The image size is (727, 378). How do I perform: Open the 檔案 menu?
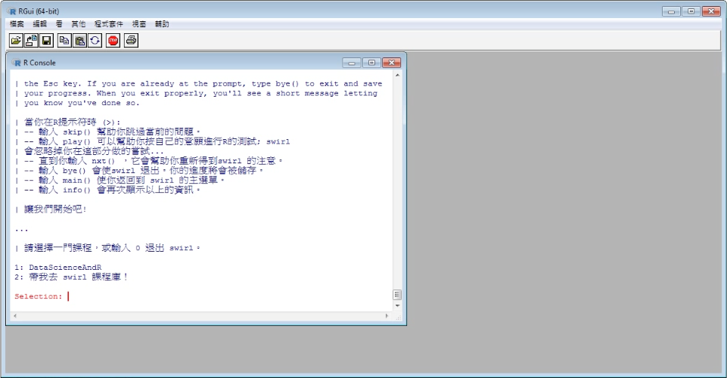pyautogui.click(x=17, y=24)
